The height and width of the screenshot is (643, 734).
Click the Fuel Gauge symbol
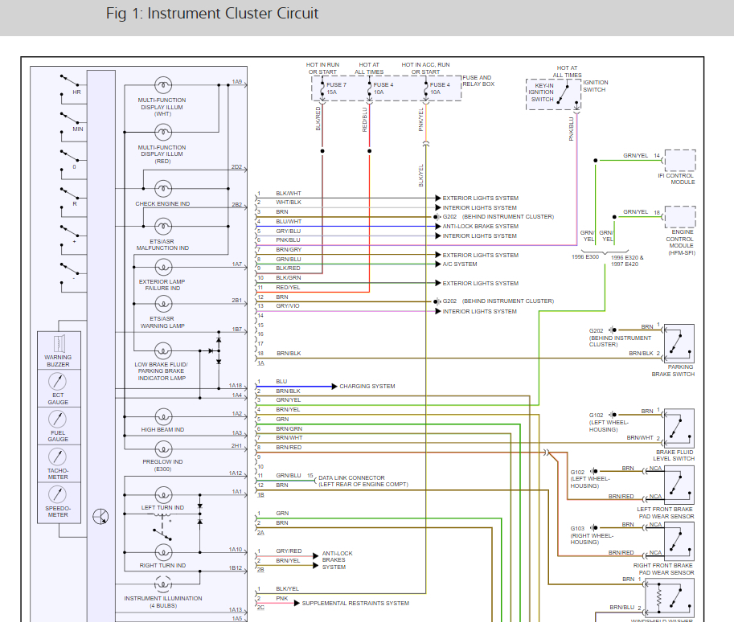pyautogui.click(x=58, y=420)
